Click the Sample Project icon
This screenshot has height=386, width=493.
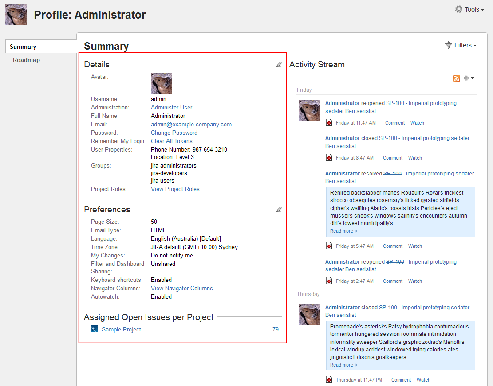pyautogui.click(x=94, y=329)
